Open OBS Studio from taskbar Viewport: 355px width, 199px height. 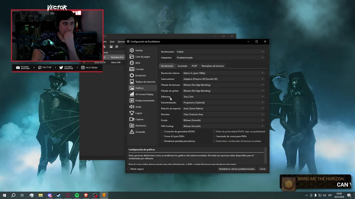coord(95,195)
